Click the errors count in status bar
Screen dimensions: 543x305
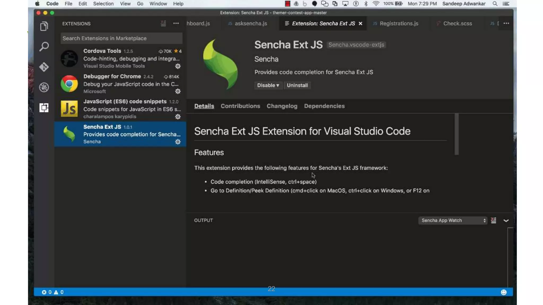coord(47,292)
